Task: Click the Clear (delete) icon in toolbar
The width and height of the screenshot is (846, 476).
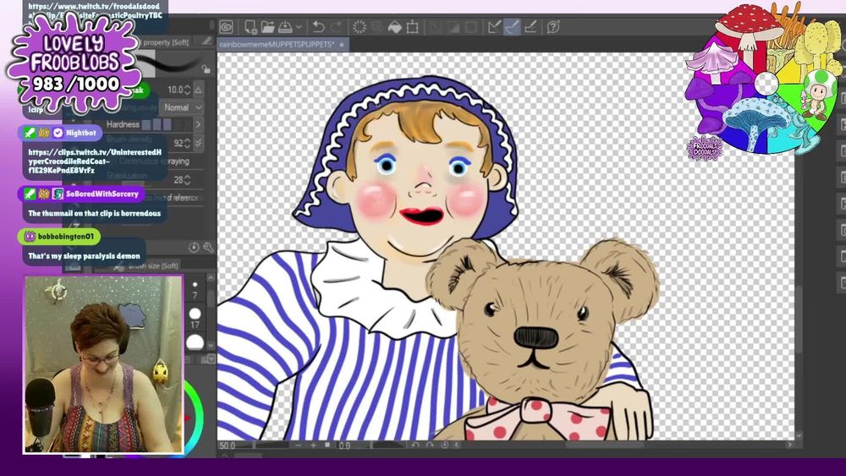Action: pos(360,27)
